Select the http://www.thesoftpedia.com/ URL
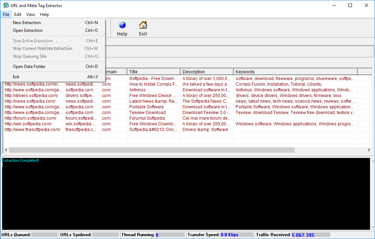The image size is (375, 239). tap(33, 130)
